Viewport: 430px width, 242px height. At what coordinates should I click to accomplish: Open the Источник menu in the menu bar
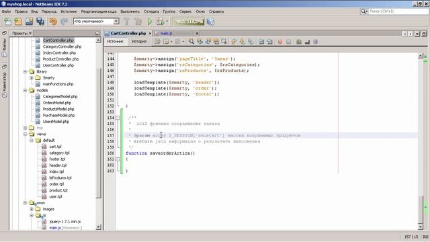click(69, 11)
